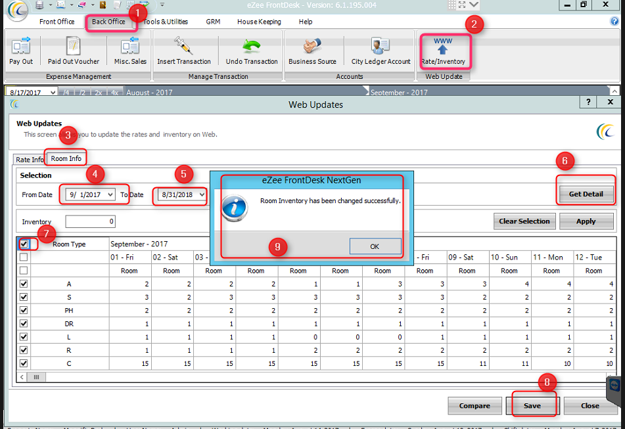625x429 pixels.
Task: Click the blank document icon in quick access toolbar
Action: point(117,5)
